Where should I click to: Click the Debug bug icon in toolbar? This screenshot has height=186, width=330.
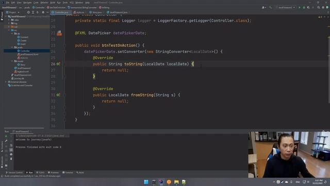304,8
